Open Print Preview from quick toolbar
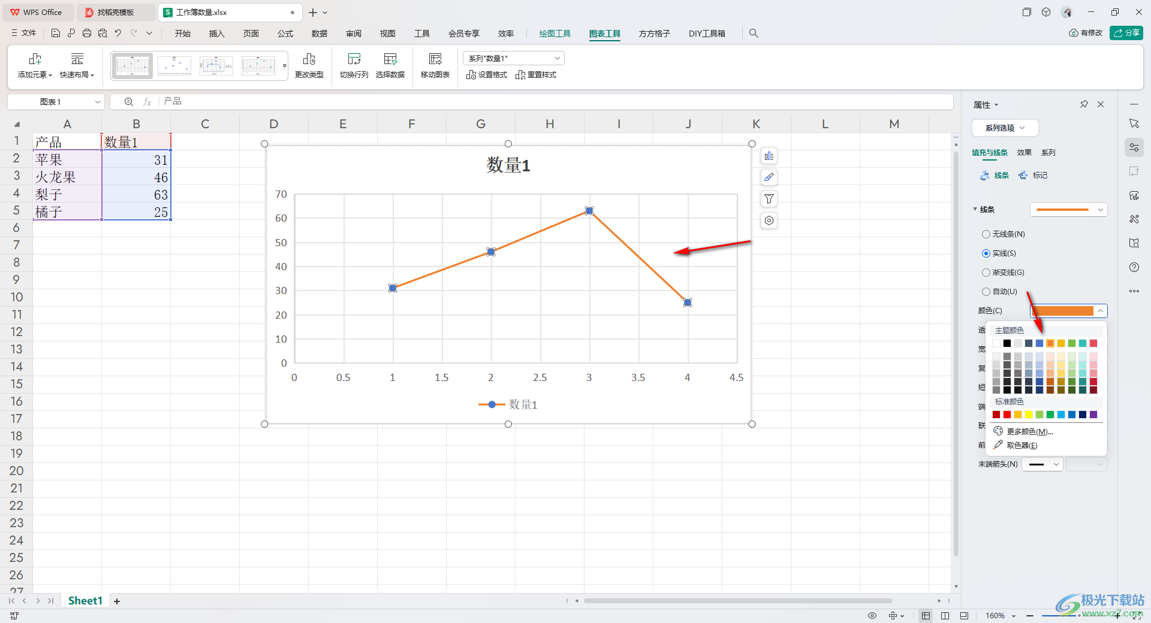The height and width of the screenshot is (623, 1151). (103, 34)
